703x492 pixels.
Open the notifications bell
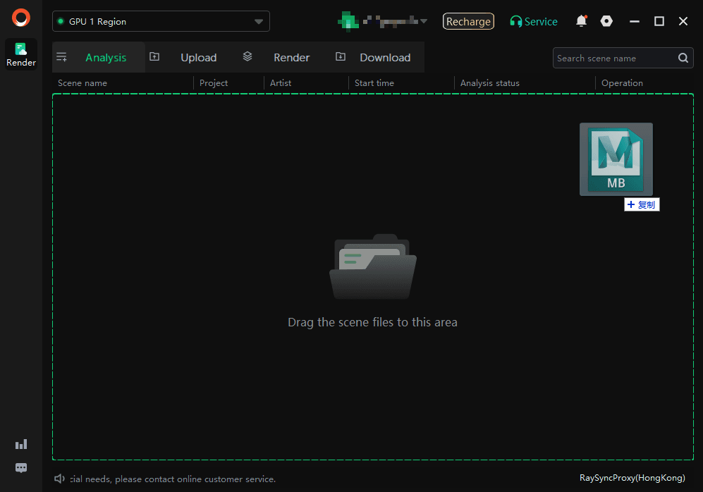581,21
